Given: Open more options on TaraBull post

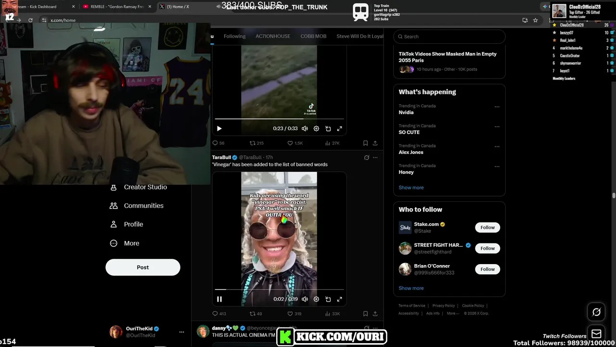Looking at the screenshot, I should pos(375,158).
